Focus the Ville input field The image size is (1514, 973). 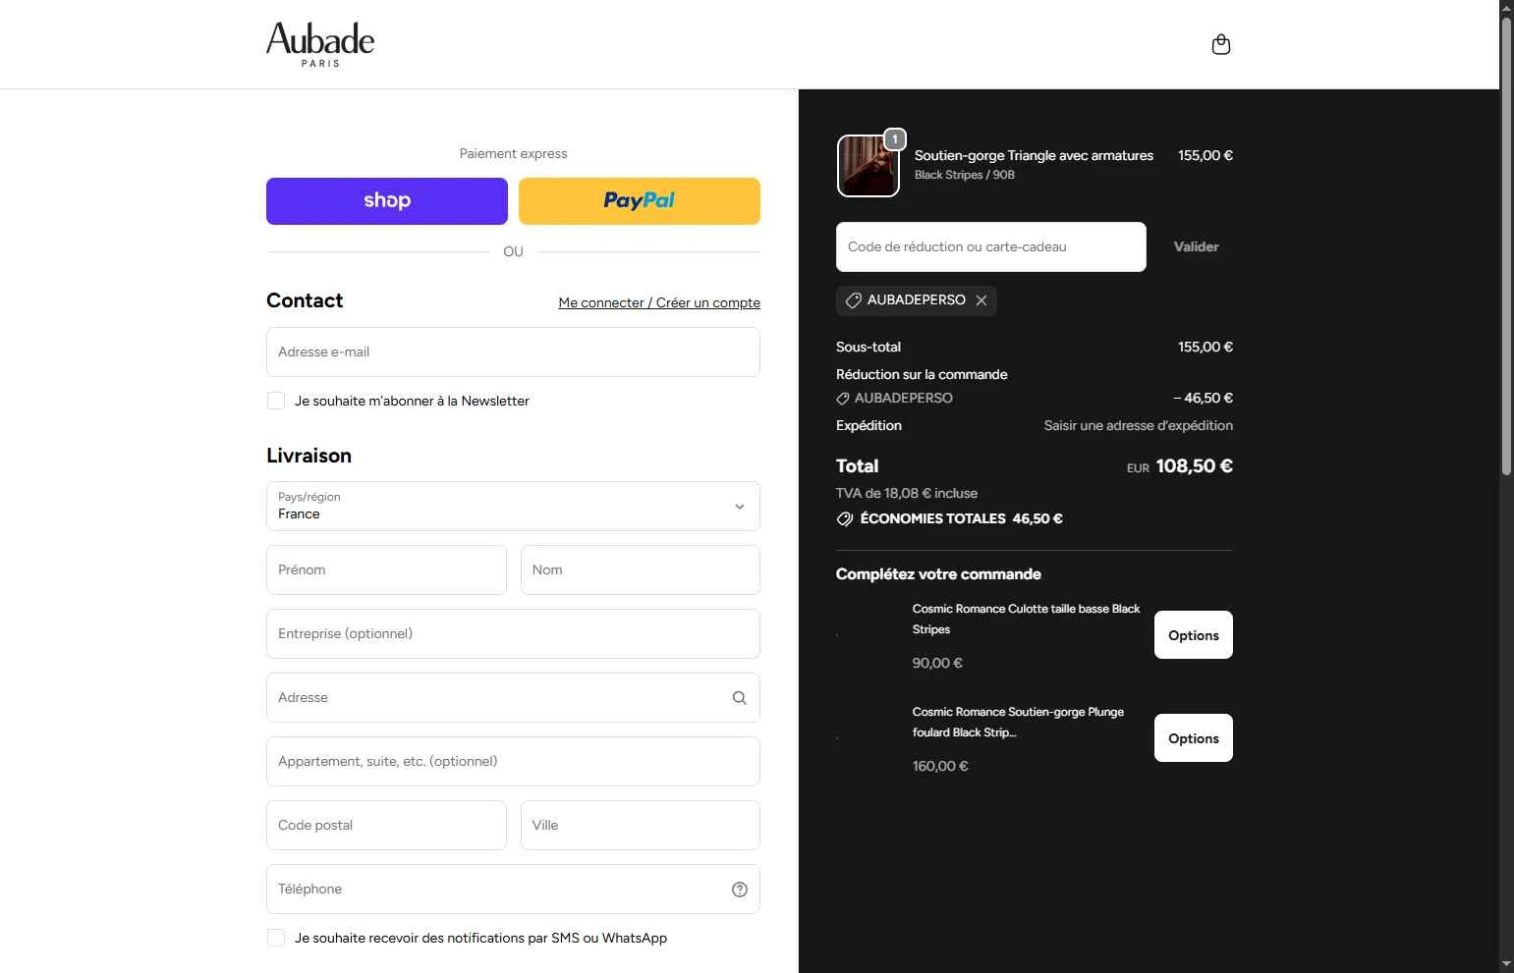(641, 825)
